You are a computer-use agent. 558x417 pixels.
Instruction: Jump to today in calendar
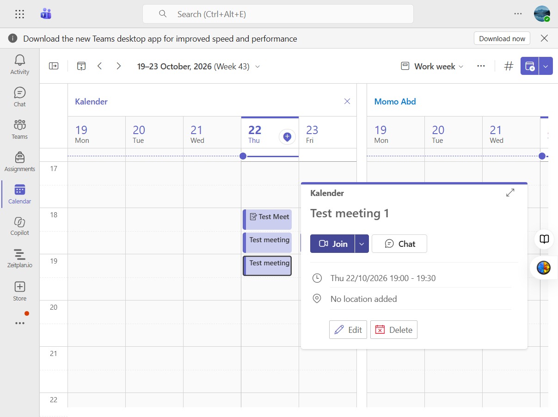click(81, 66)
